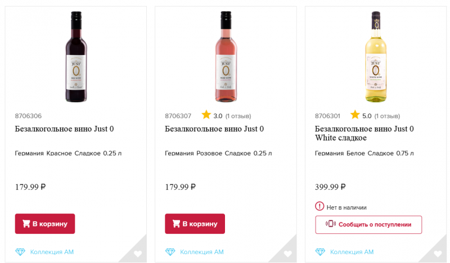This screenshot has width=450, height=263.
Task: Click the diamond icon under the rosé wine
Action: click(x=170, y=252)
